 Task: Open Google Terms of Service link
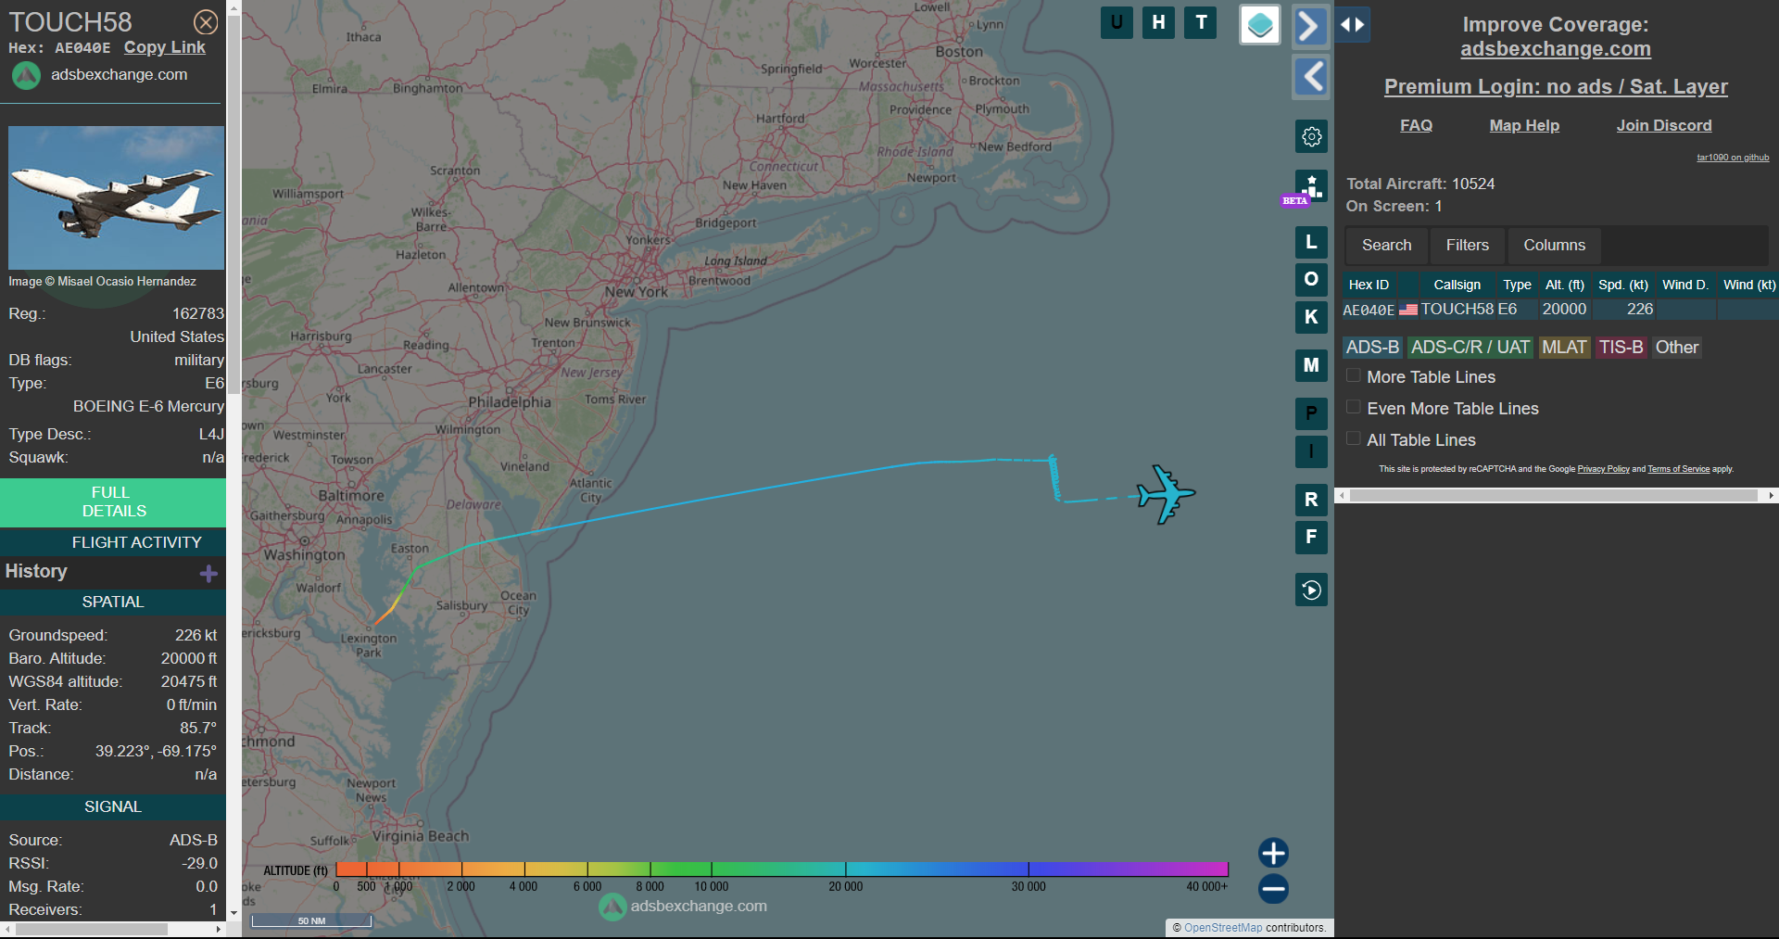pyautogui.click(x=1678, y=469)
